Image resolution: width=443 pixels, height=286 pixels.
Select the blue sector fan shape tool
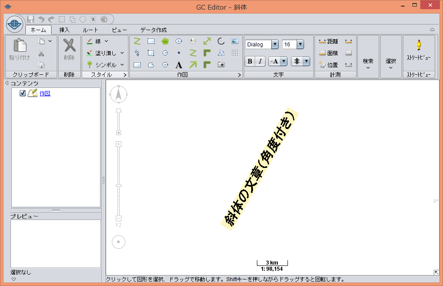coord(221,53)
